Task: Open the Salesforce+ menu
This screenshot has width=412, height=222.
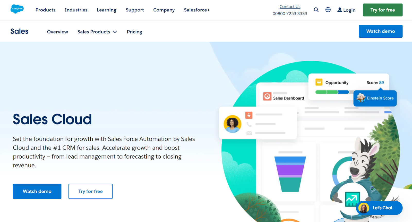Action: point(197,10)
